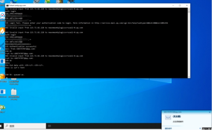The width and height of the screenshot is (212, 130).
Task: Close the QQ mail notification popup
Action: pyautogui.click(x=209, y=112)
